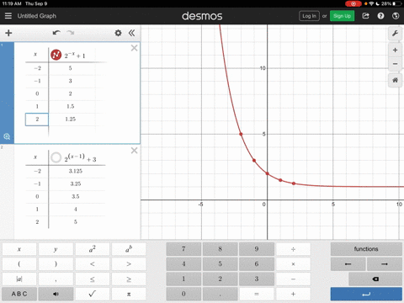
Task: Move cursor right with arrow key
Action: [385, 264]
